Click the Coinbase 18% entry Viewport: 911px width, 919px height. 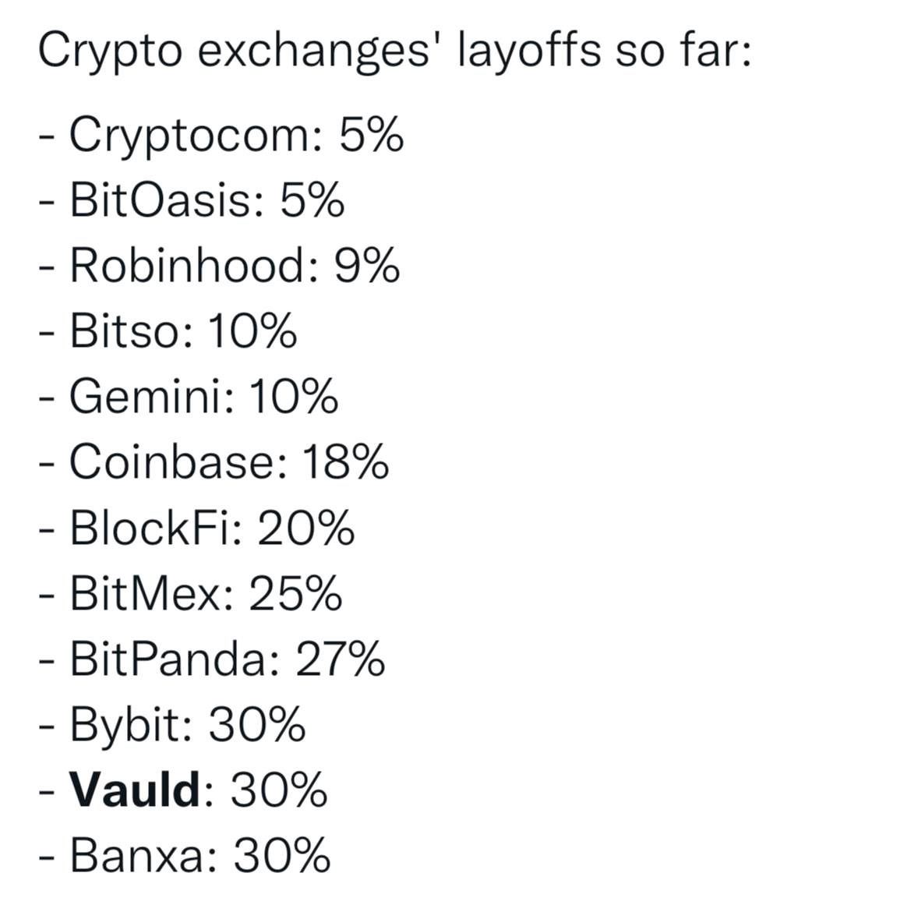click(x=214, y=462)
